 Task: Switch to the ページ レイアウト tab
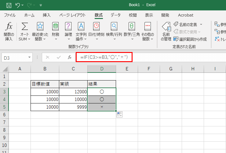[72, 15]
